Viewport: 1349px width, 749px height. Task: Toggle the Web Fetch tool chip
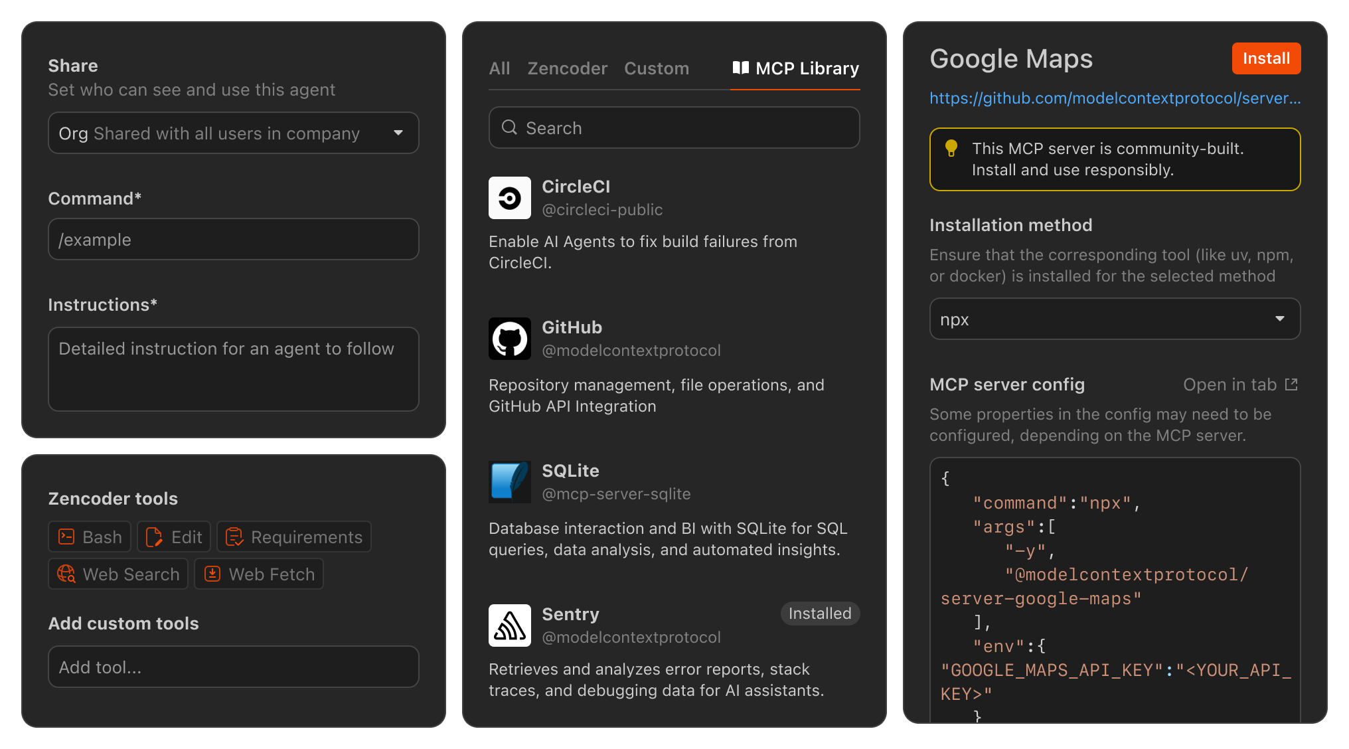coord(259,574)
